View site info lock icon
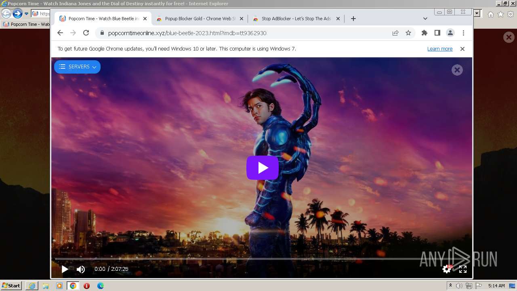Image resolution: width=517 pixels, height=291 pixels. (102, 33)
